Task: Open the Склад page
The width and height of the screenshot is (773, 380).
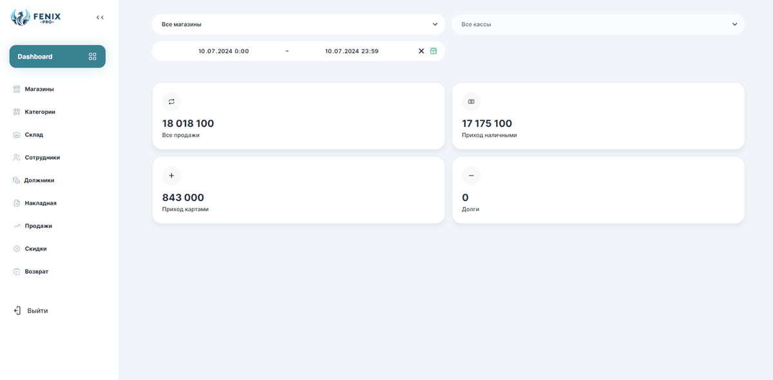Action: tap(33, 135)
